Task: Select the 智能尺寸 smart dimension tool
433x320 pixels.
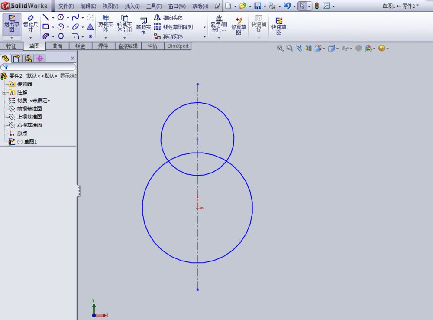Action: point(30,24)
